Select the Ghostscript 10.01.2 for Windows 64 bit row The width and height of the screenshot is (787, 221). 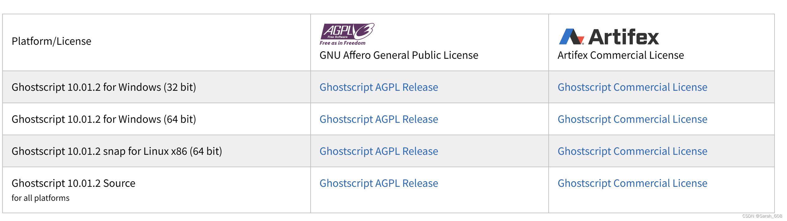pyautogui.click(x=104, y=119)
